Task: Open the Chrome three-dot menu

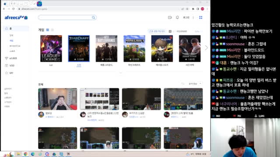Action: pyautogui.click(x=207, y=9)
